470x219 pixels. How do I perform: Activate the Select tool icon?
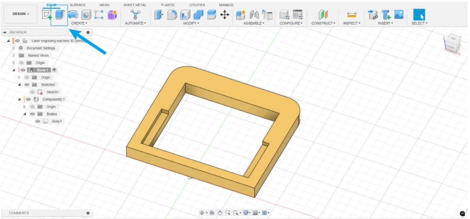tap(419, 14)
